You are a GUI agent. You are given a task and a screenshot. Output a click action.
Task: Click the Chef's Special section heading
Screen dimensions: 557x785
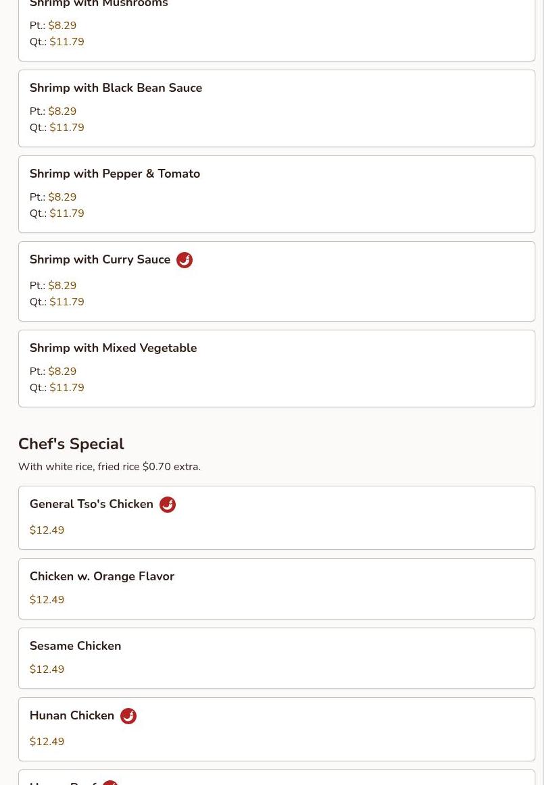(71, 444)
